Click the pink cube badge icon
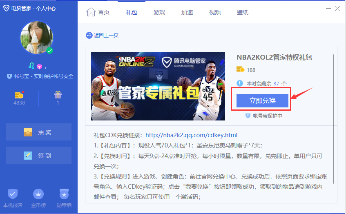The width and height of the screenshot is (346, 214). point(40,66)
